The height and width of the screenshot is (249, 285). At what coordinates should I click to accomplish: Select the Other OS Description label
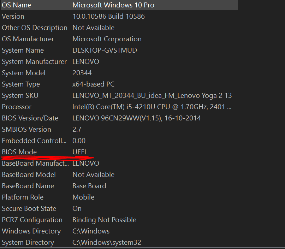(35, 28)
